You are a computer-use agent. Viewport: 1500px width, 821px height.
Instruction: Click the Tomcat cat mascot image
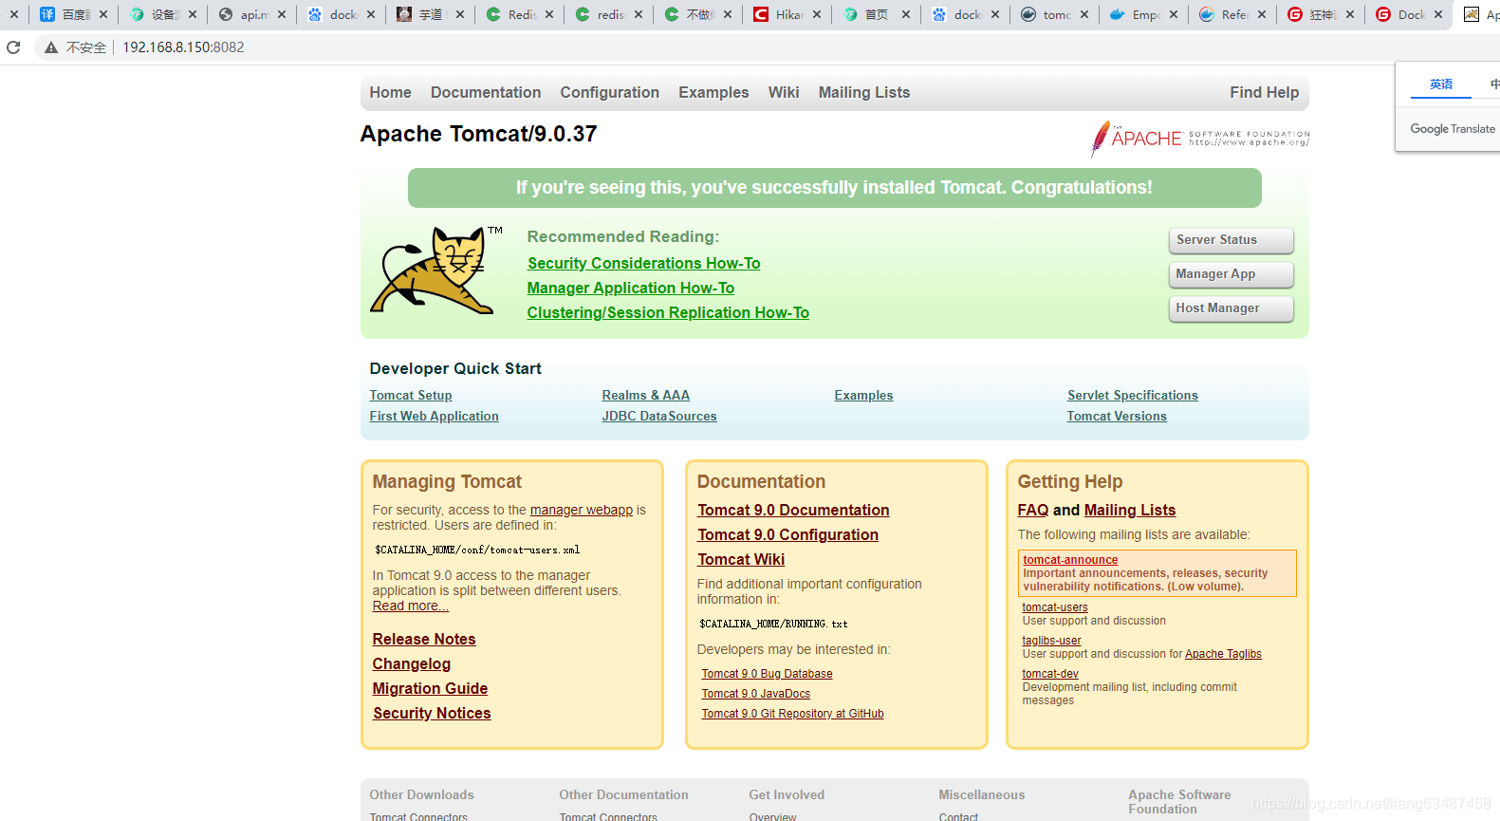click(435, 271)
